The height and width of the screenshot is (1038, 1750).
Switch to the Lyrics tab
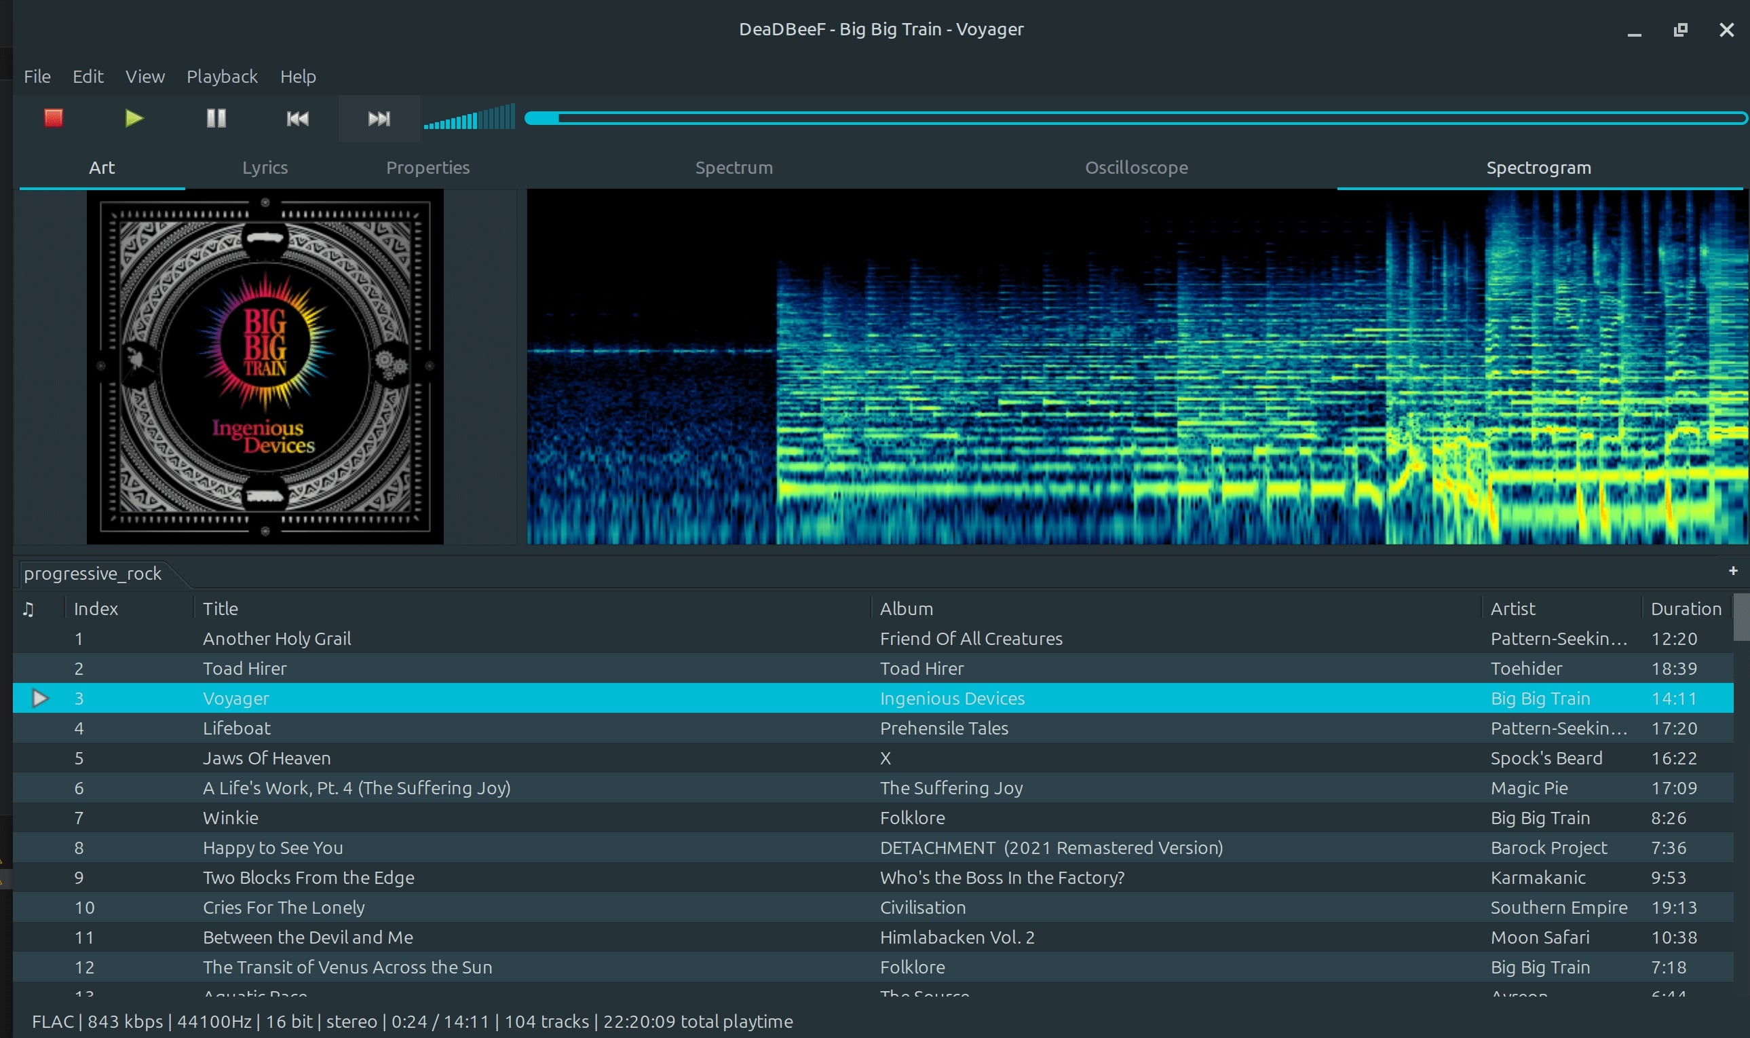click(265, 167)
